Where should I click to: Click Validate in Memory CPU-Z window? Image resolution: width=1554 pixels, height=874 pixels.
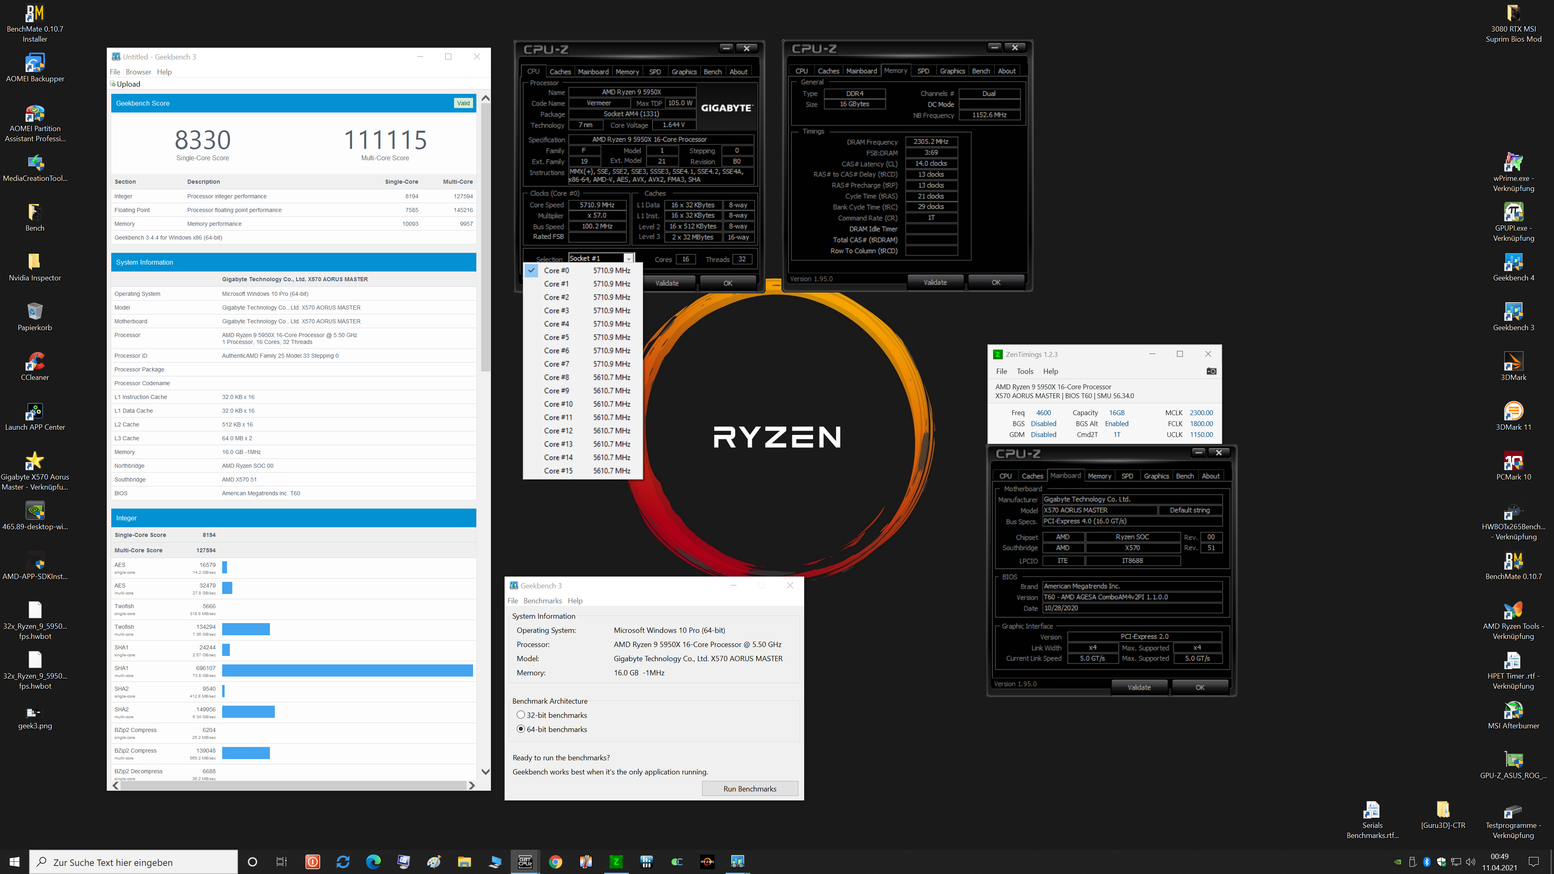point(935,282)
